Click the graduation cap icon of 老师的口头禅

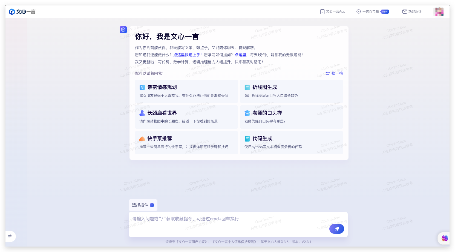pyautogui.click(x=247, y=113)
